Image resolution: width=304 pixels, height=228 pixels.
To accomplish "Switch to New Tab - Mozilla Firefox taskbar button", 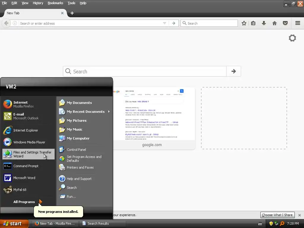I will click(55, 224).
